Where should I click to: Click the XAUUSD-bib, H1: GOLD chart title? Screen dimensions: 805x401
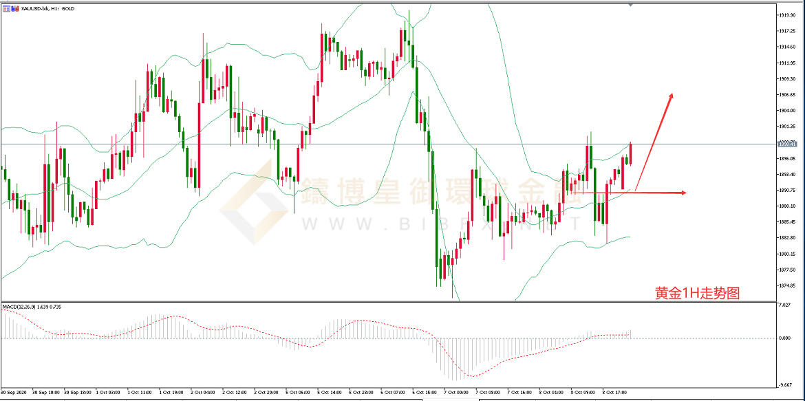47,8
